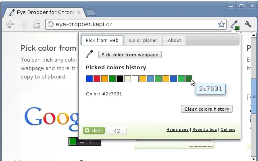Open the Chrome wrench settings menu
The image size is (258, 161).
pos(248,24)
